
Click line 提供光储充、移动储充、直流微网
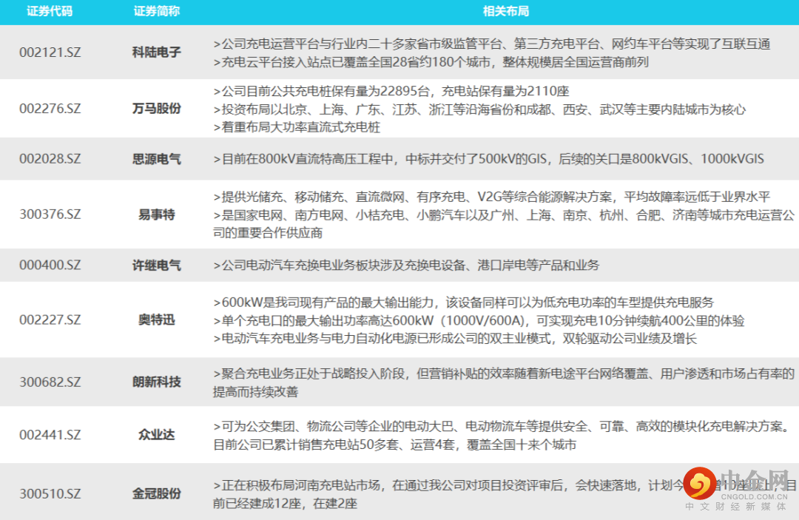[x=492, y=197]
